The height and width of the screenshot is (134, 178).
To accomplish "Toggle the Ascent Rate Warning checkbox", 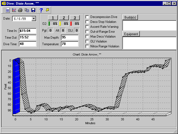I will pyautogui.click(x=87, y=27).
